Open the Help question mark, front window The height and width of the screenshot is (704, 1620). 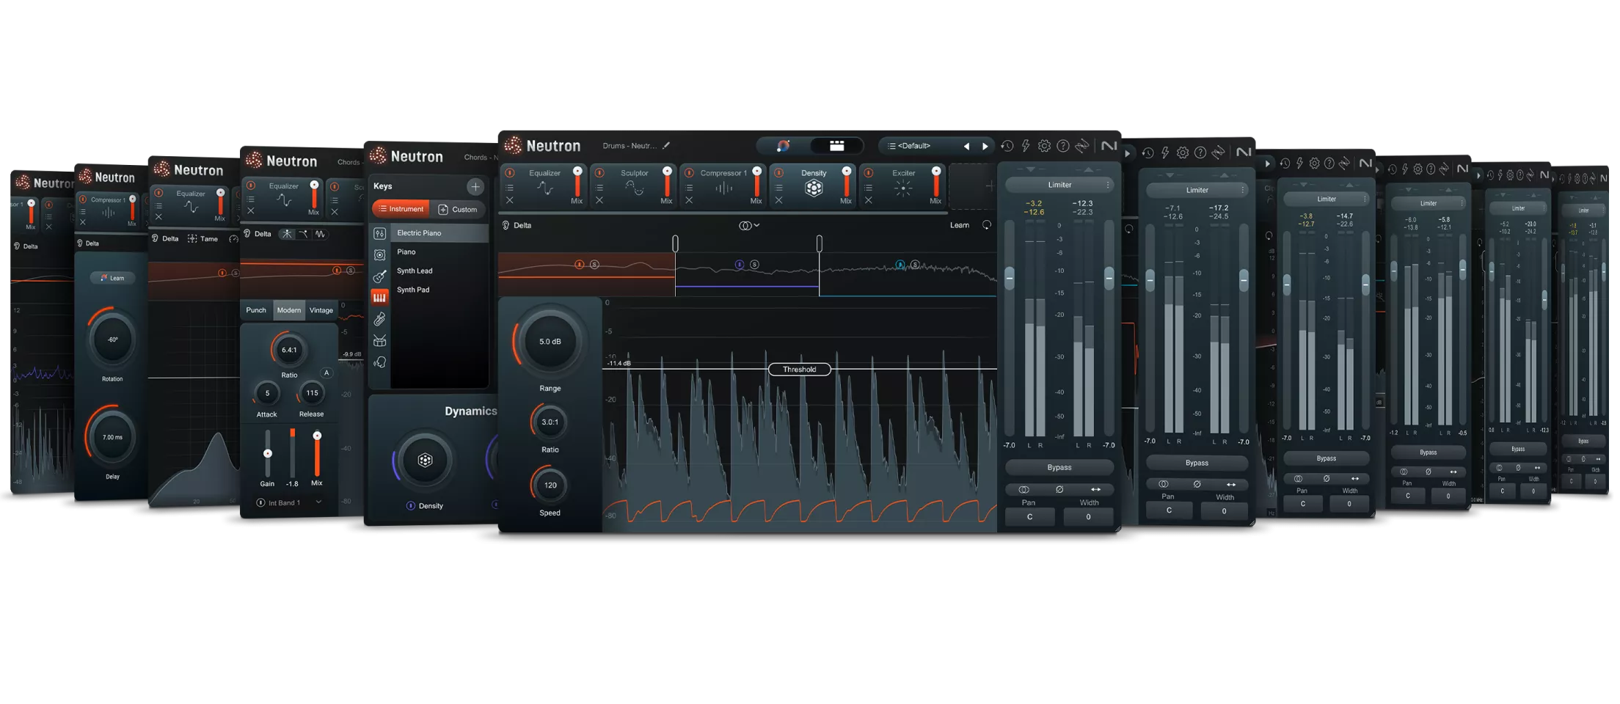point(1062,146)
